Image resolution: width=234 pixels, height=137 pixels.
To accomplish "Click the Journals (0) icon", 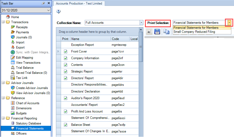I will (13, 37).
